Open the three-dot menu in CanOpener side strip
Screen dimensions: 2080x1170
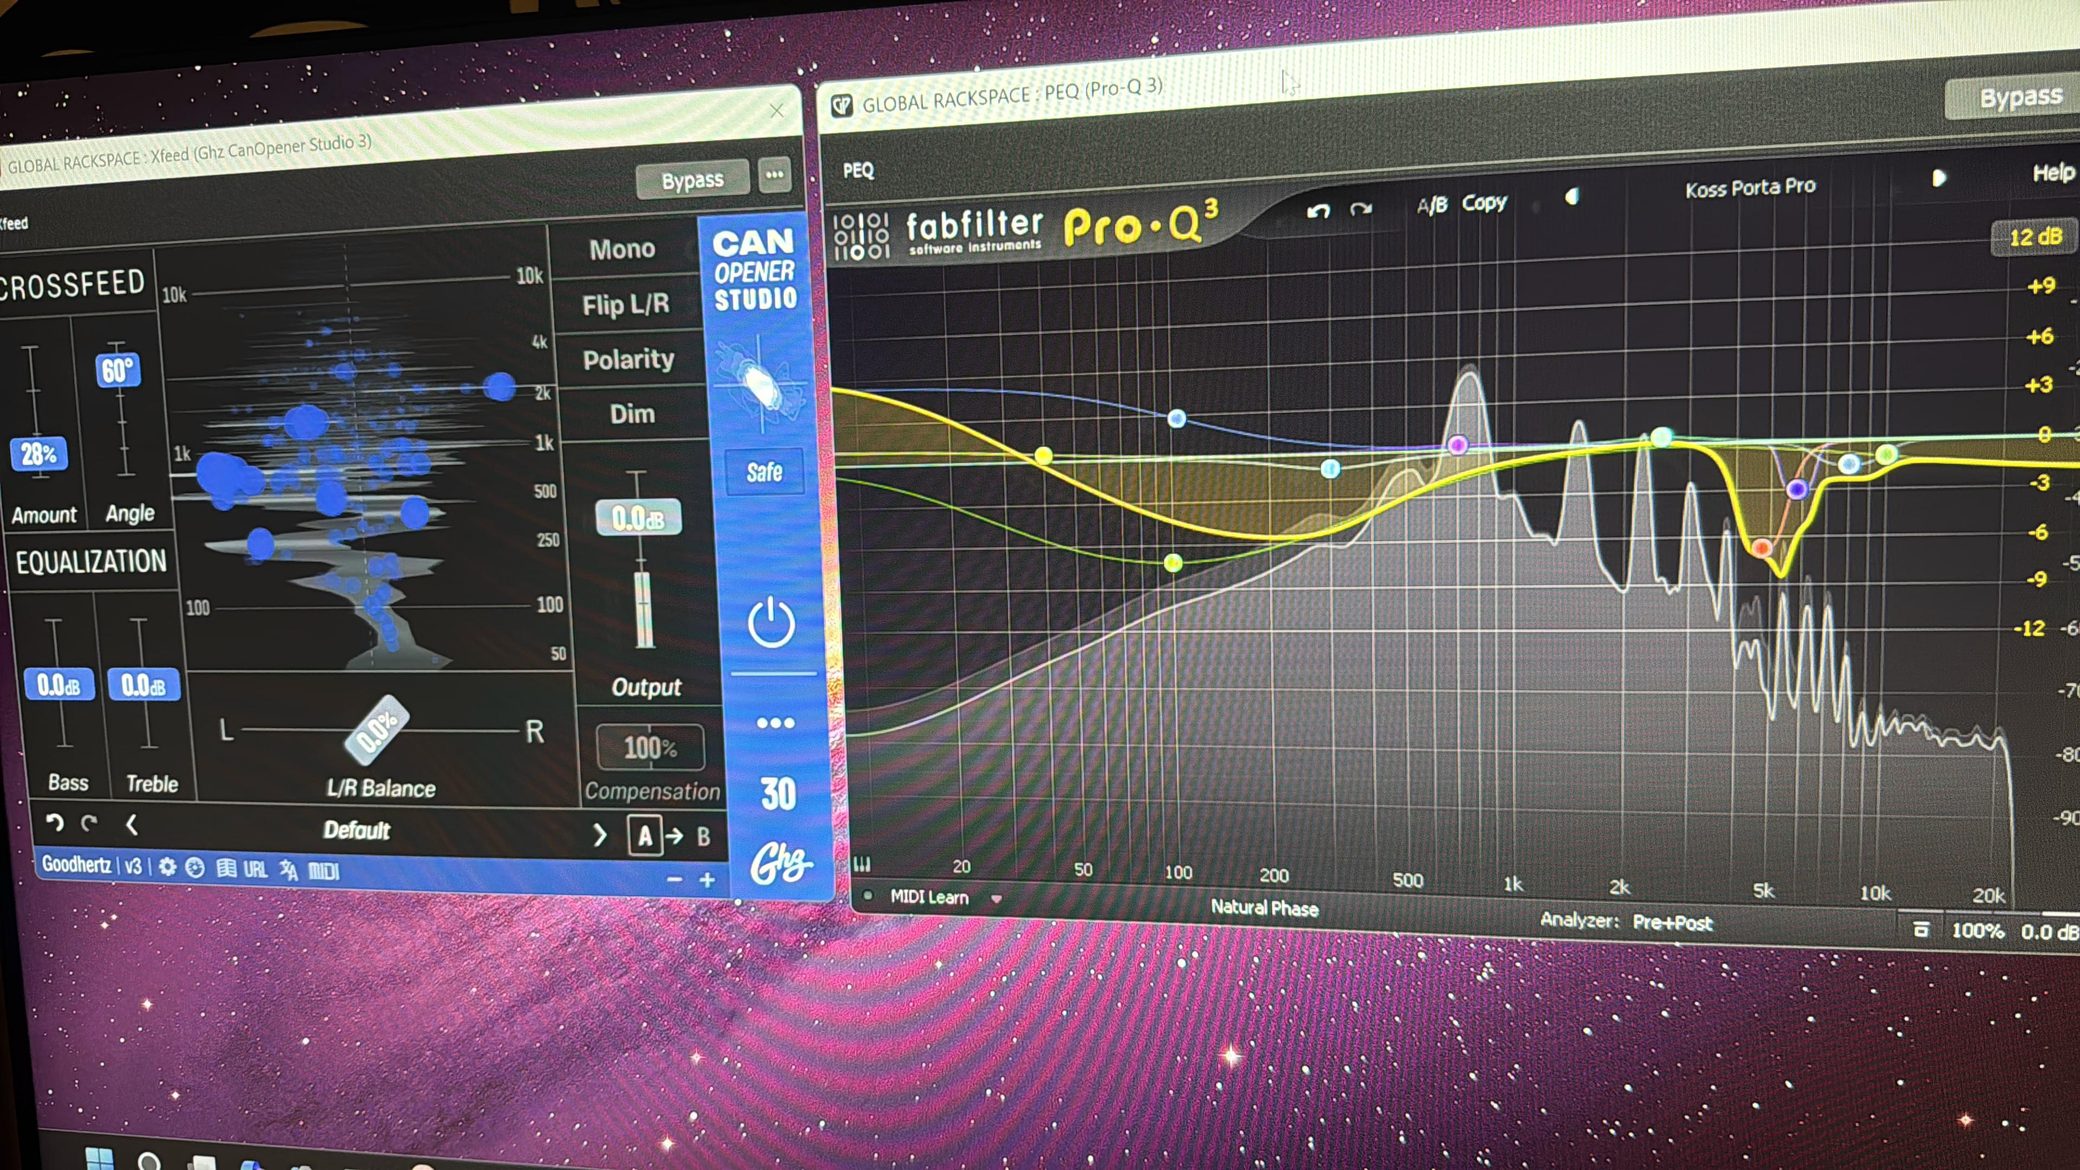(x=776, y=723)
